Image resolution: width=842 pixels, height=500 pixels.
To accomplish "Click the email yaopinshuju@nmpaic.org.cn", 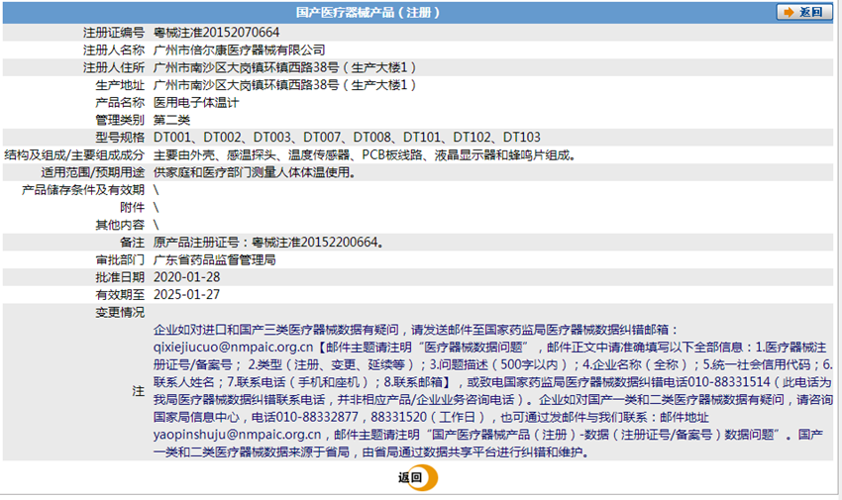I will click(237, 435).
